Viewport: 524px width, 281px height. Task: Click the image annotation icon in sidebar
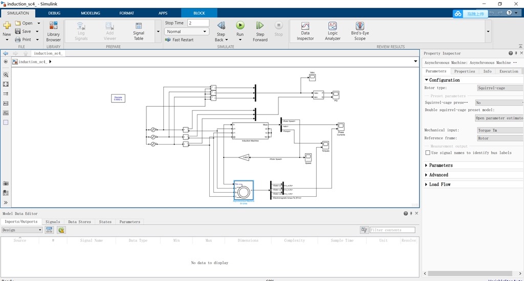pyautogui.click(x=6, y=113)
